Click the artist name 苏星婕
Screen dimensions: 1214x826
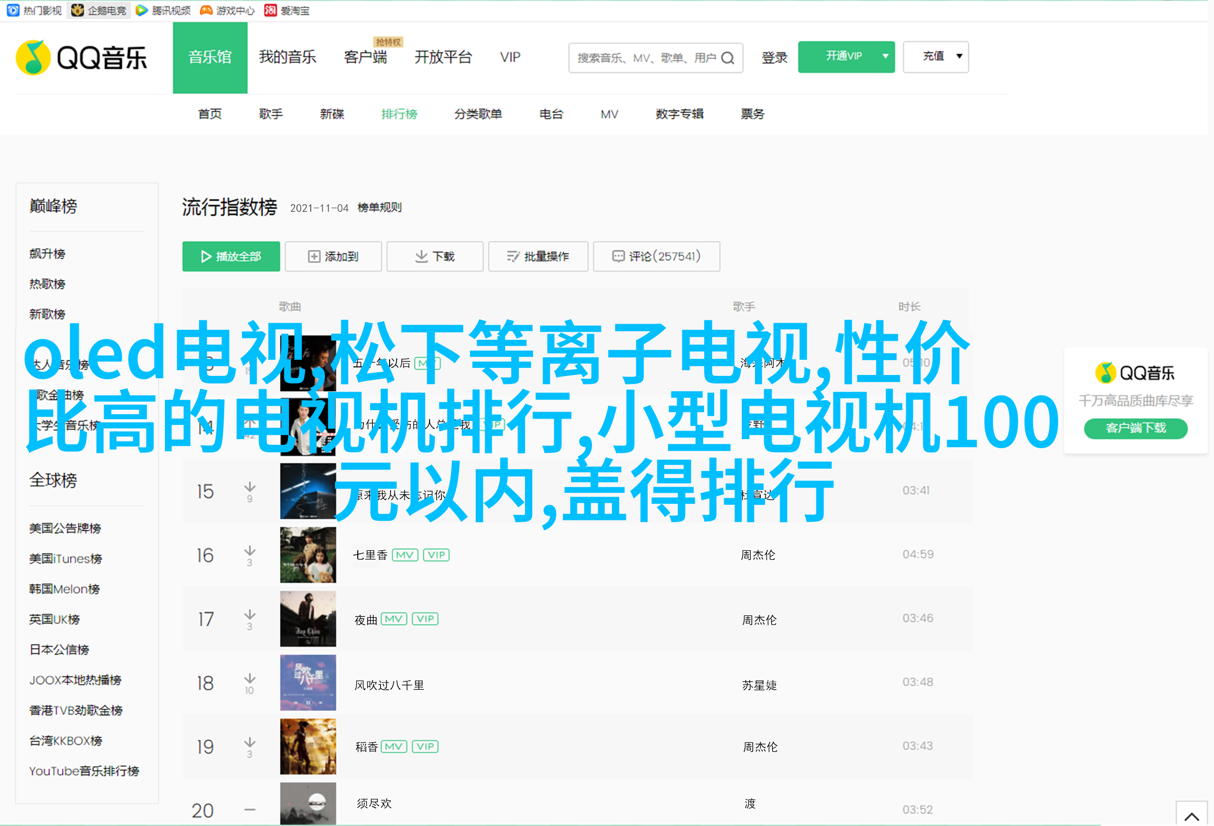[x=760, y=685]
